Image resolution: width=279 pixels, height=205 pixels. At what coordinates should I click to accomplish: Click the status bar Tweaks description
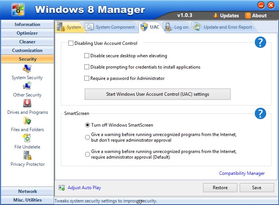pyautogui.click(x=106, y=201)
